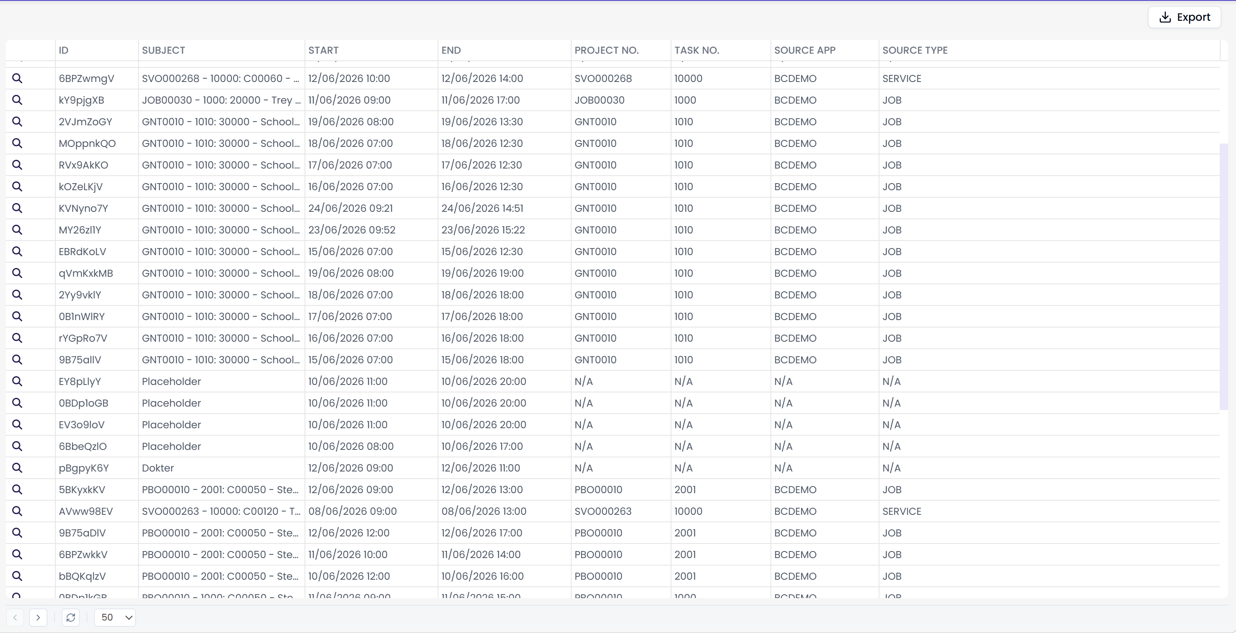
Task: Open details magnifier for row rYGpRo7V
Action: (17, 338)
